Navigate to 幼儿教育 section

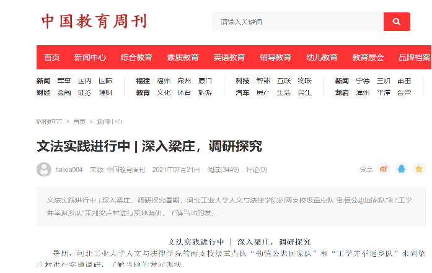coord(322,58)
